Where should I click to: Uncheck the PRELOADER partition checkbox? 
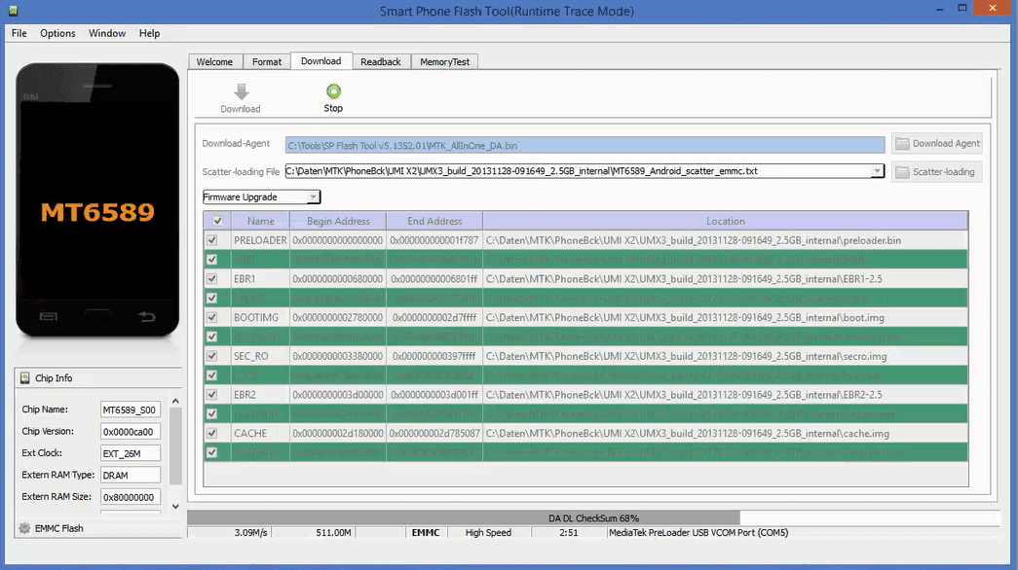click(x=211, y=240)
